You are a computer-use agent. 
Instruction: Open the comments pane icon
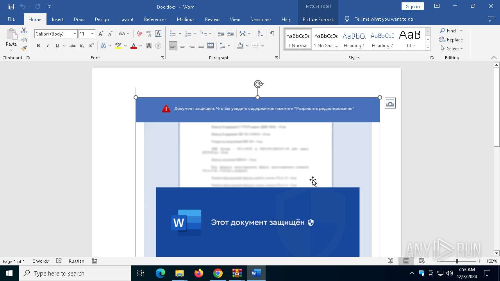491,19
